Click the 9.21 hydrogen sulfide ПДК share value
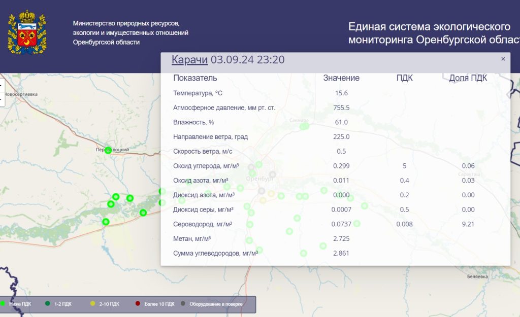This screenshot has width=520, height=317. click(468, 224)
